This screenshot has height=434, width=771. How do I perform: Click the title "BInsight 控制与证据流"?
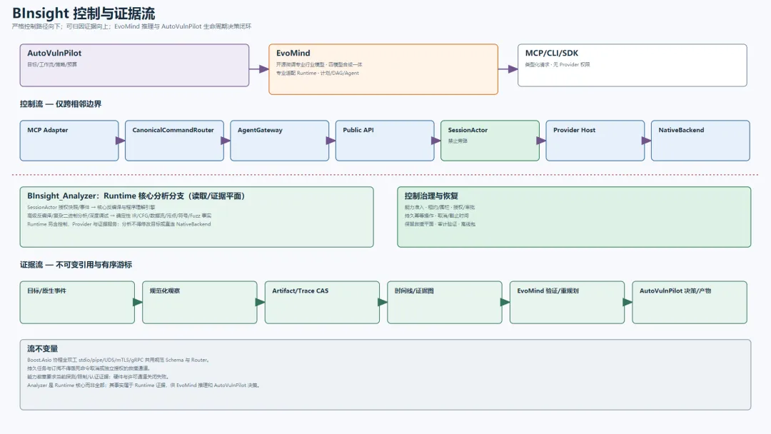83,14
